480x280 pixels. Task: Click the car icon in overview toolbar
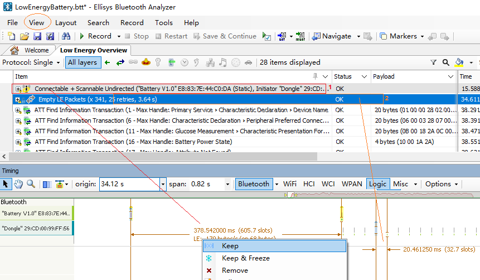[249, 62]
